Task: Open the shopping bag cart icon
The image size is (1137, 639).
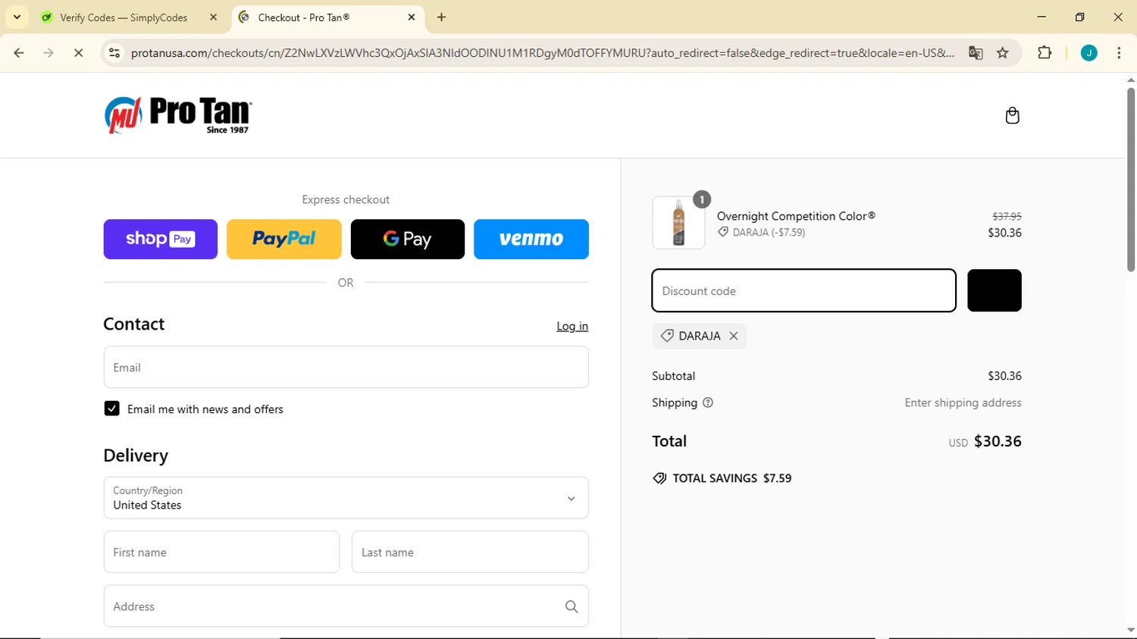Action: click(1012, 115)
